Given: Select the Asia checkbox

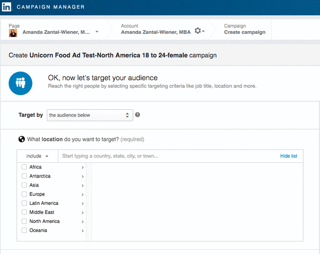Looking at the screenshot, I should [24, 185].
